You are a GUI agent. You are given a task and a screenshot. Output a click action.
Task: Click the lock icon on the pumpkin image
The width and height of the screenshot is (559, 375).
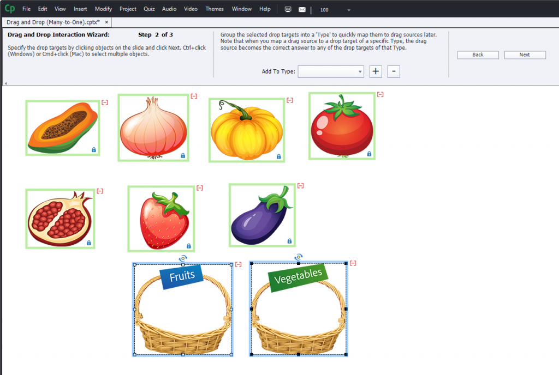pos(278,155)
